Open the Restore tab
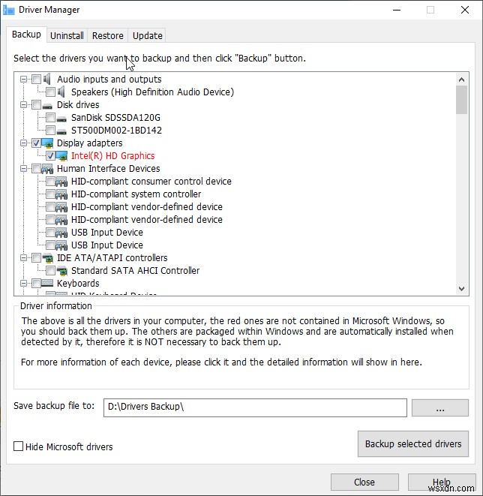Viewport: 483px width, 496px height. click(x=108, y=35)
